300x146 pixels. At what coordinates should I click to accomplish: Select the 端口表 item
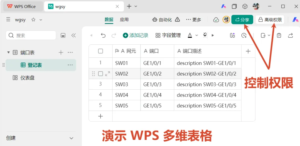click(x=27, y=52)
